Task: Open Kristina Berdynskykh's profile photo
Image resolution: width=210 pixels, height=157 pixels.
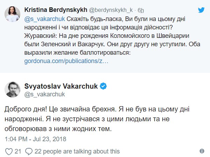Action: point(12,14)
